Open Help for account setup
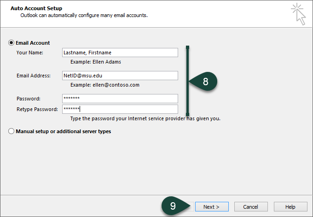Image resolution: width=313 pixels, height=217 pixels. [x=290, y=207]
